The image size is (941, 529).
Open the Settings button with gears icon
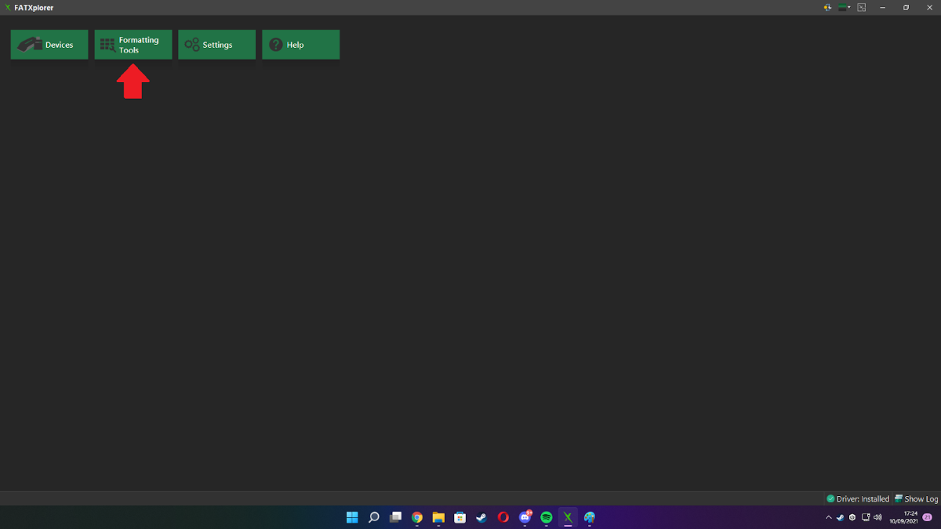(x=216, y=45)
